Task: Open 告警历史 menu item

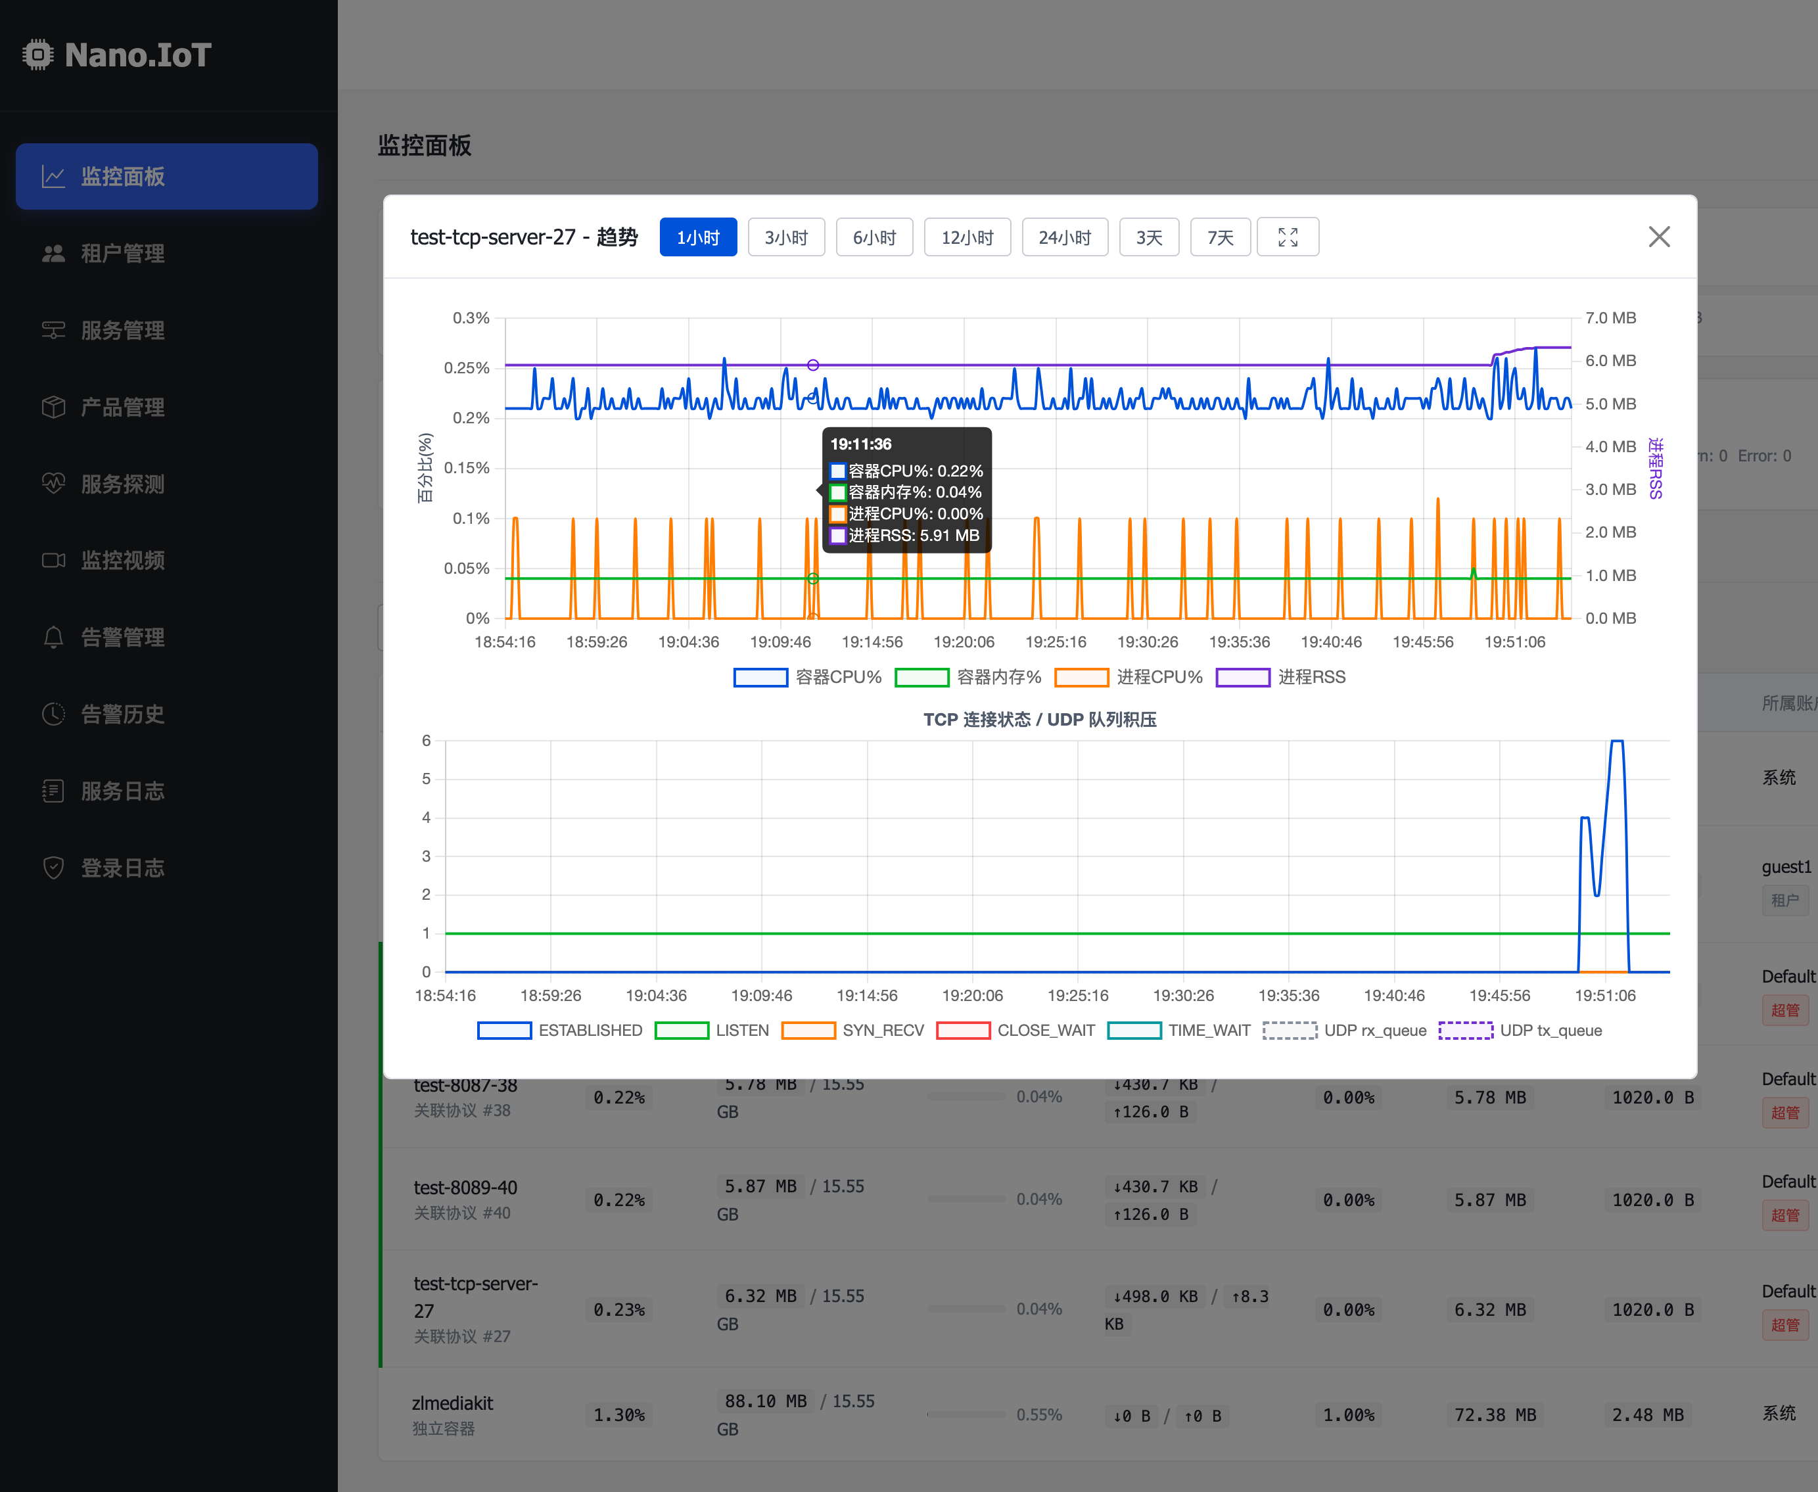Action: (x=167, y=714)
